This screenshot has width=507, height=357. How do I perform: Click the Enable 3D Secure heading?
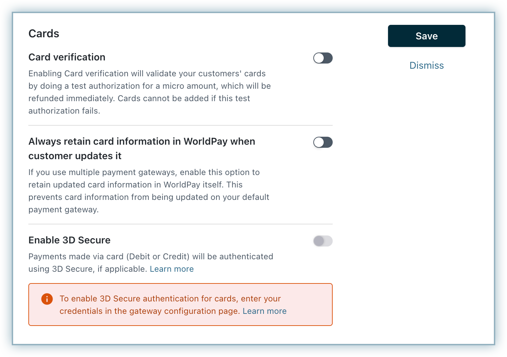pyautogui.click(x=70, y=240)
